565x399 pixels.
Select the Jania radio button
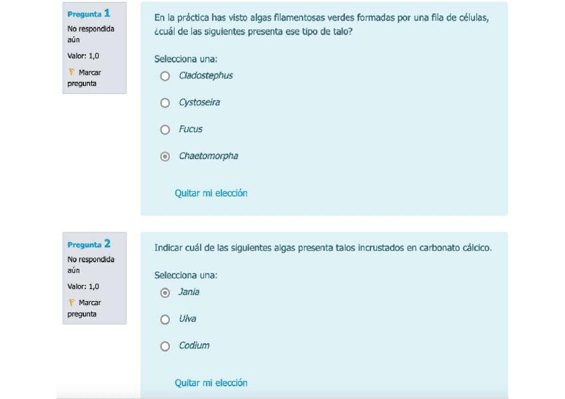[x=165, y=292]
